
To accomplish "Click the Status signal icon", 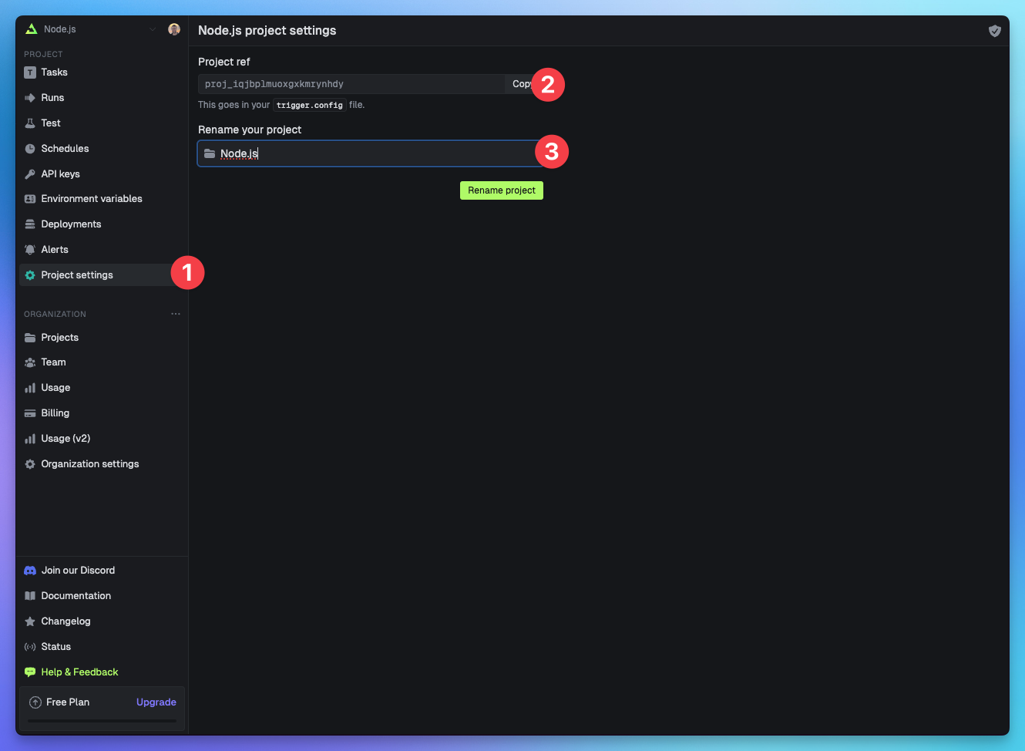I will tap(29, 646).
